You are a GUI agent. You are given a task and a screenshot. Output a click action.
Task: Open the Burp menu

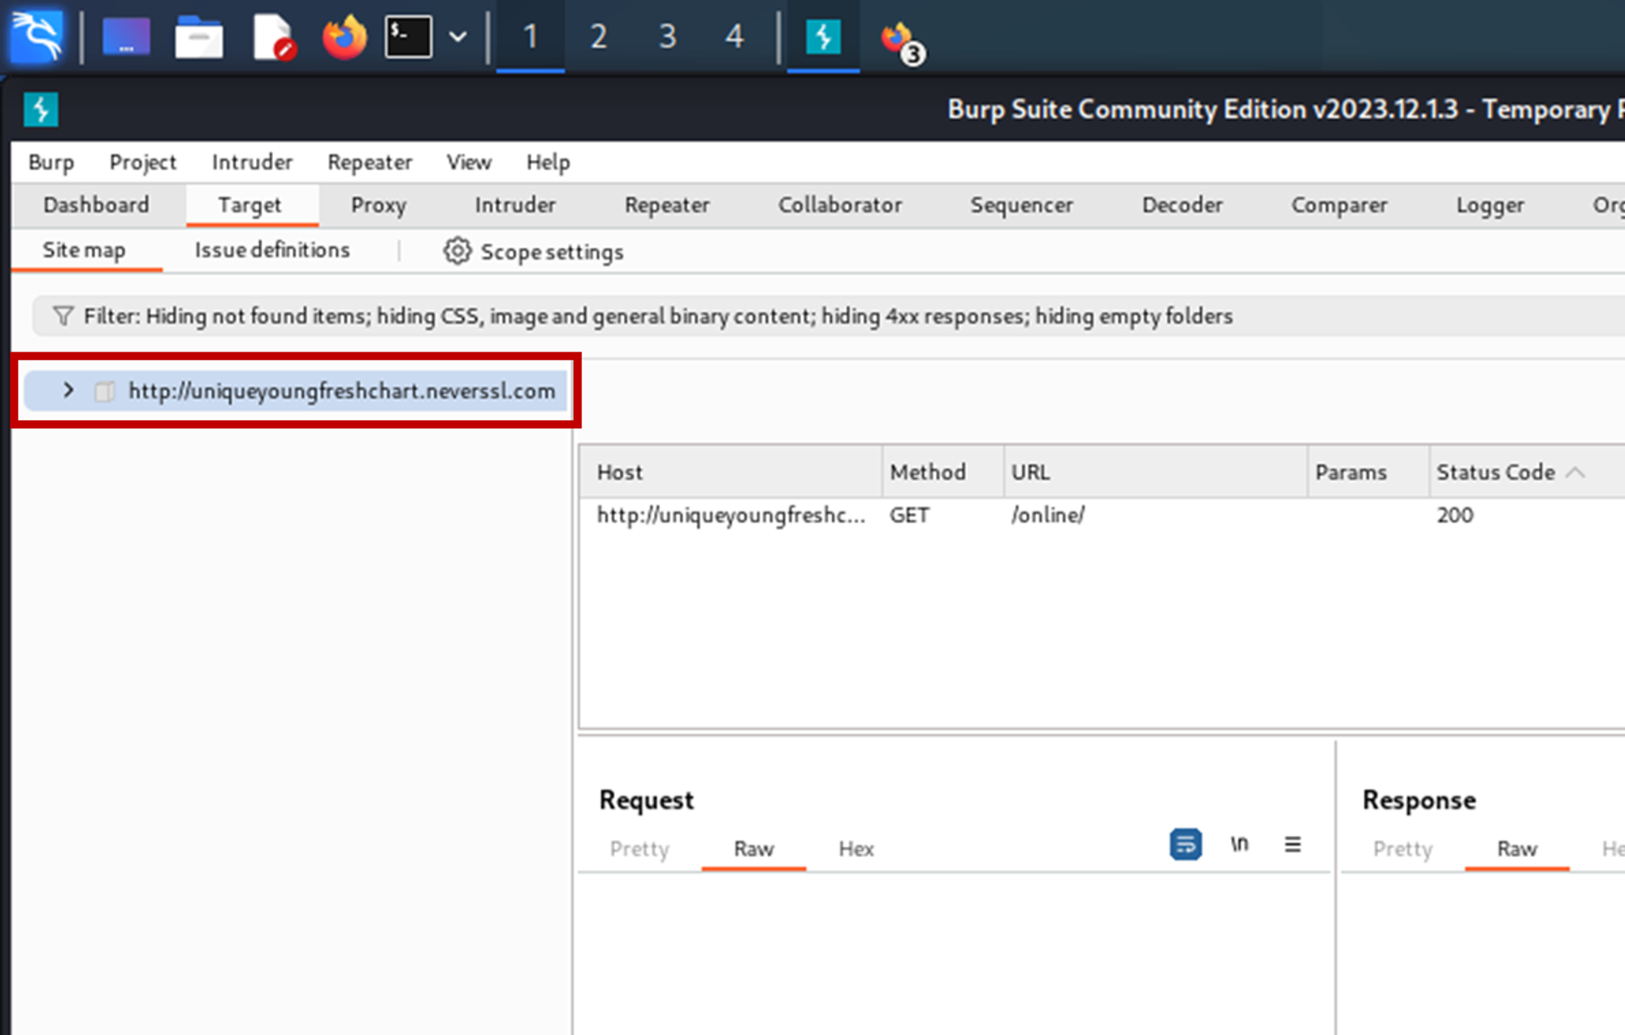click(x=51, y=162)
